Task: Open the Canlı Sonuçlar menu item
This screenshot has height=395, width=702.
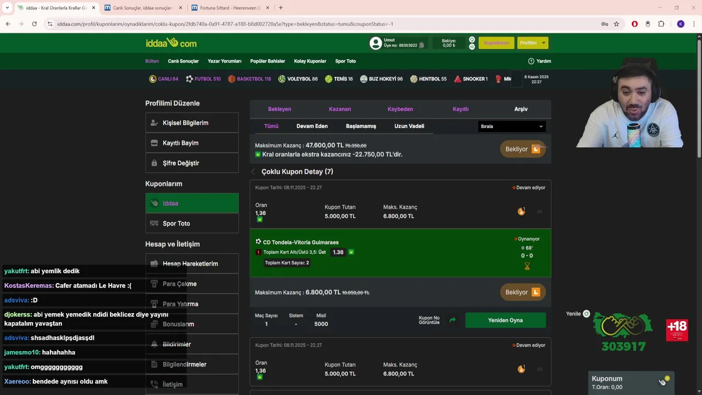Action: [x=183, y=61]
